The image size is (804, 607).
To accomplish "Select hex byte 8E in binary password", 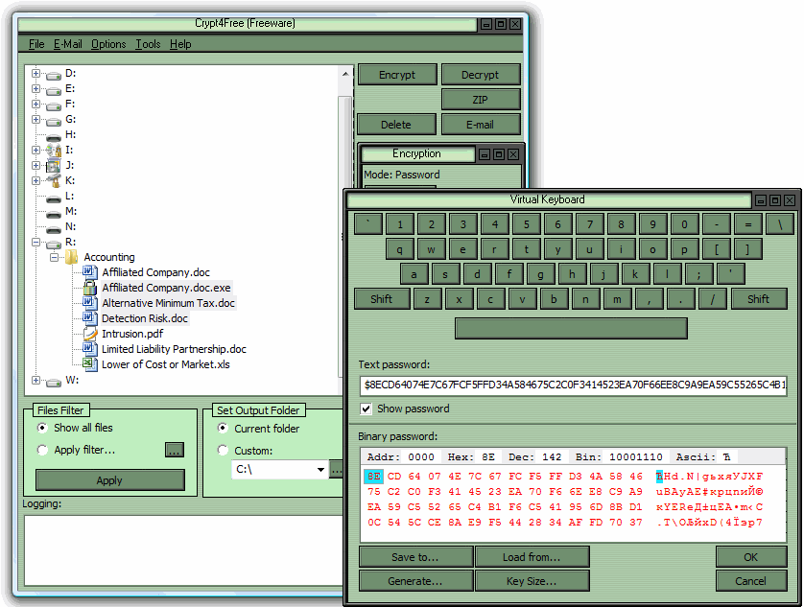I will [x=374, y=477].
